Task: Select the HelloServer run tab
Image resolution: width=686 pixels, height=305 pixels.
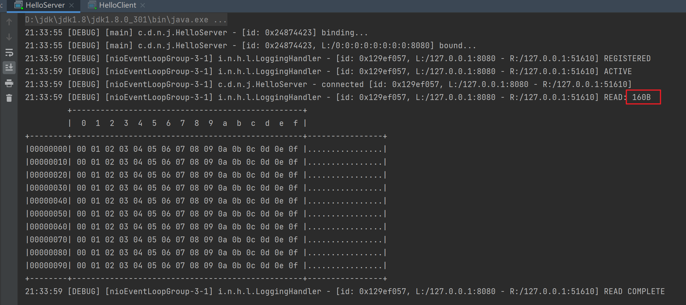Action: point(45,5)
